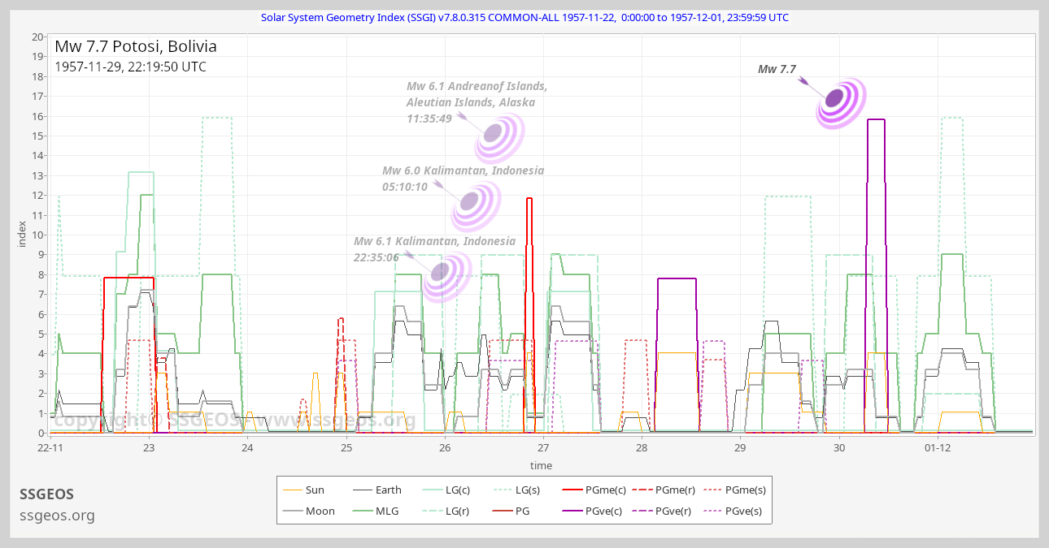
Task: Select the LG(s) legend entry
Action: [x=518, y=490]
